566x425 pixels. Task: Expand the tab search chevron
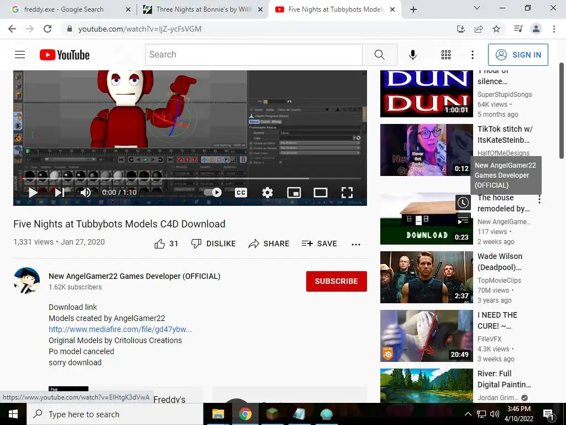477,8
